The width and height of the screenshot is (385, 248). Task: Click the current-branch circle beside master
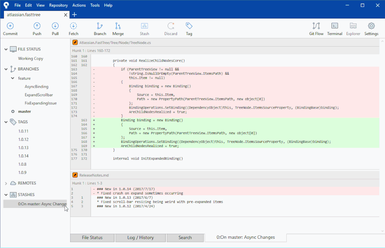[13, 111]
